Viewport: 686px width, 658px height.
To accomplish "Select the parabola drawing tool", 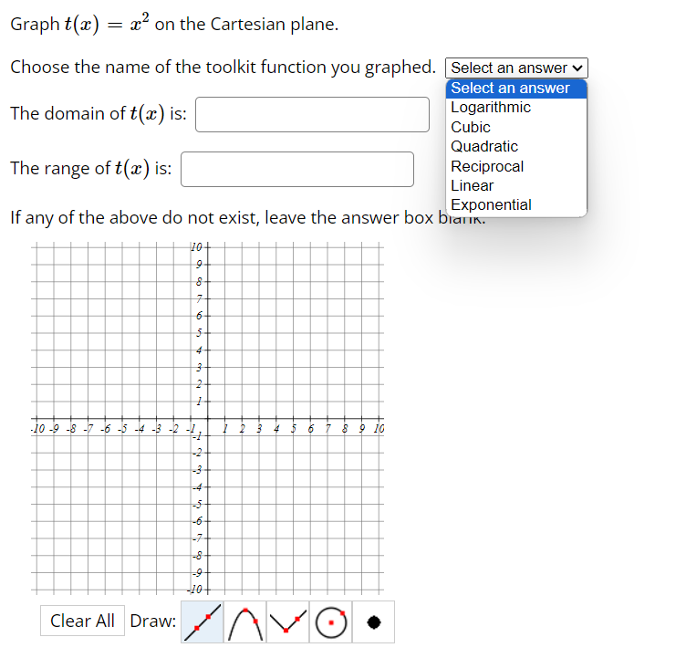I will pyautogui.click(x=245, y=622).
